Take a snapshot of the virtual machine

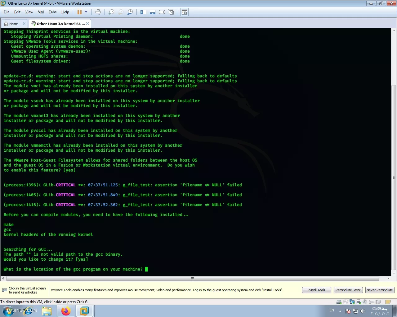click(x=111, y=12)
